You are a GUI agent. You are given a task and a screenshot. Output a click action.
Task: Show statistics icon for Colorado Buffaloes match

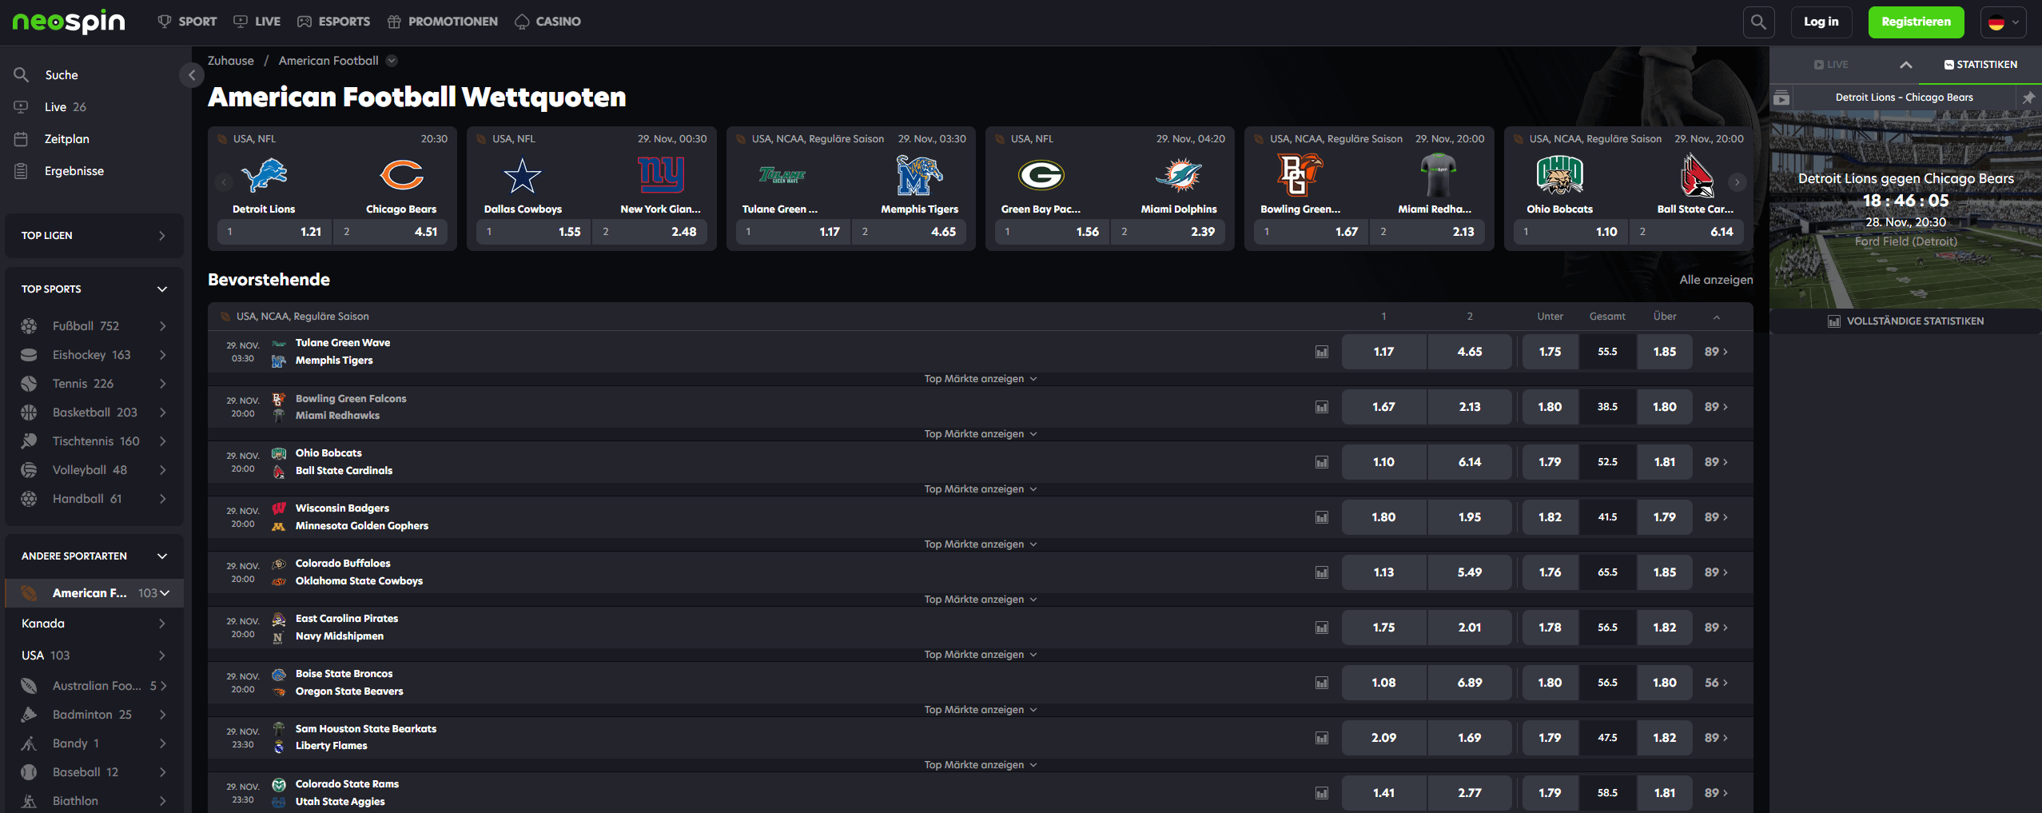click(1322, 572)
